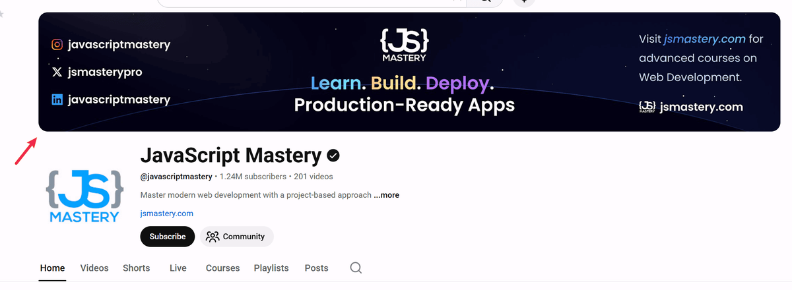This screenshot has width=792, height=290.
Task: Go to the Playlists tab
Action: click(x=271, y=268)
